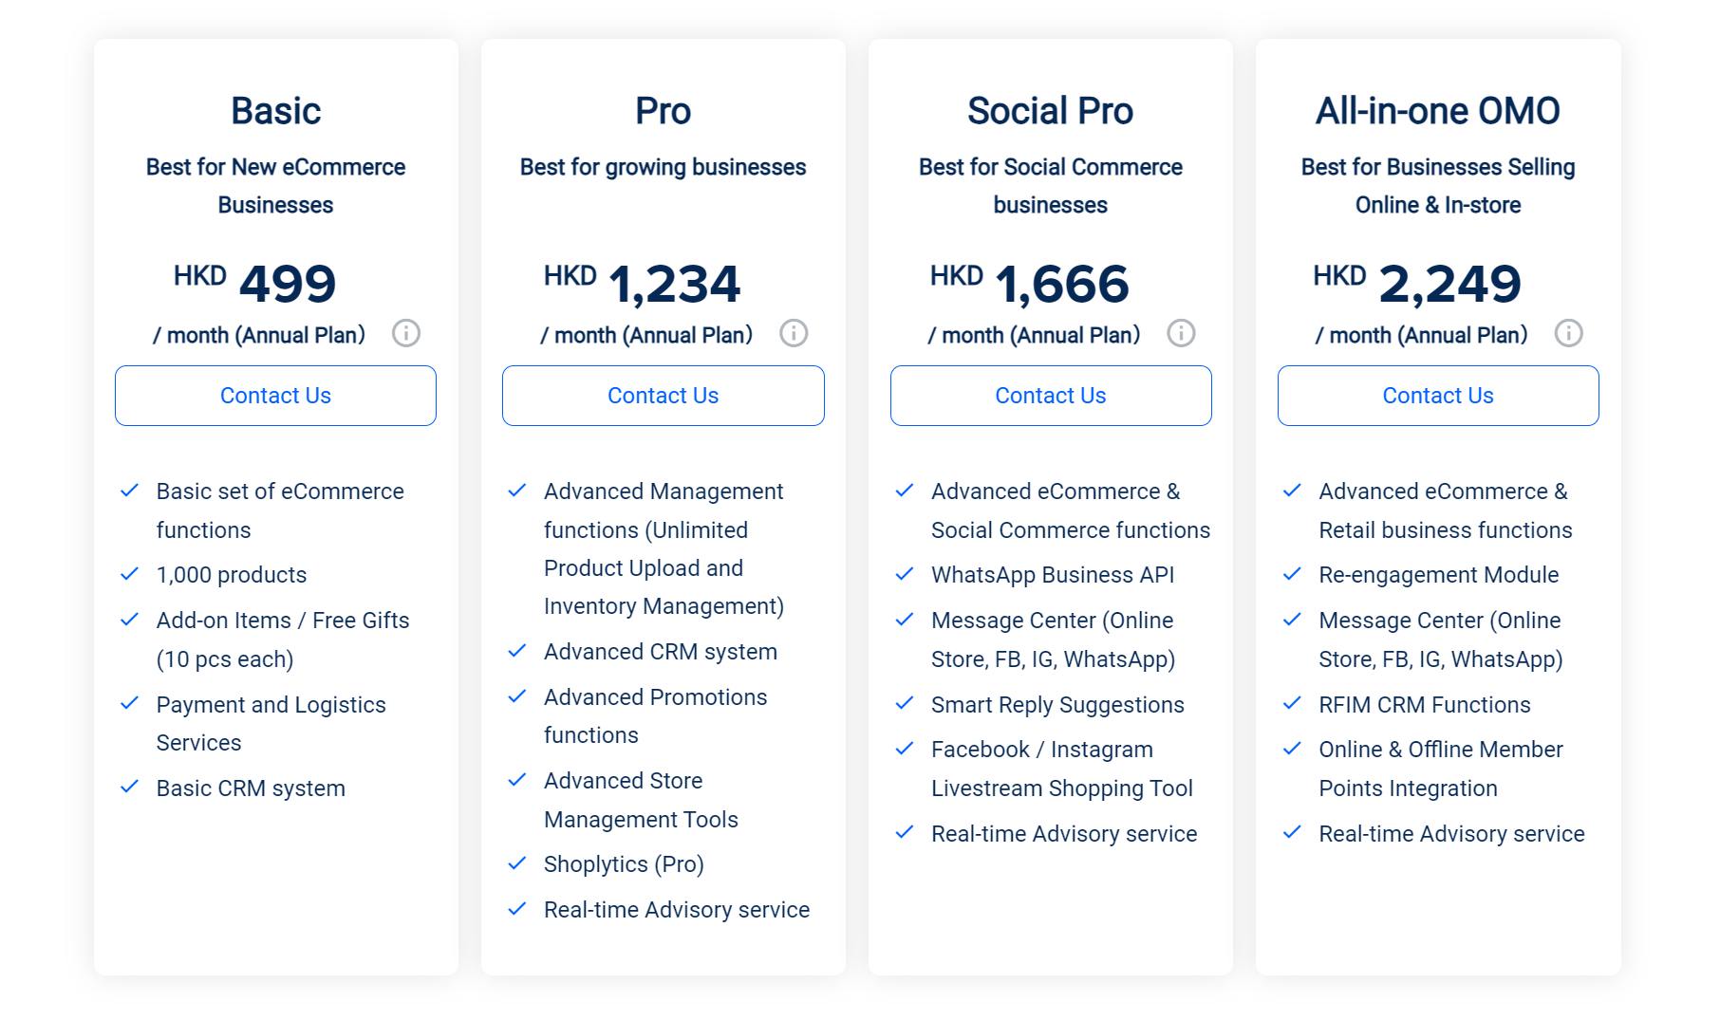Image resolution: width=1720 pixels, height=1020 pixels.
Task: Select the checkmark beside WhatsApp Business API
Action: tap(905, 574)
